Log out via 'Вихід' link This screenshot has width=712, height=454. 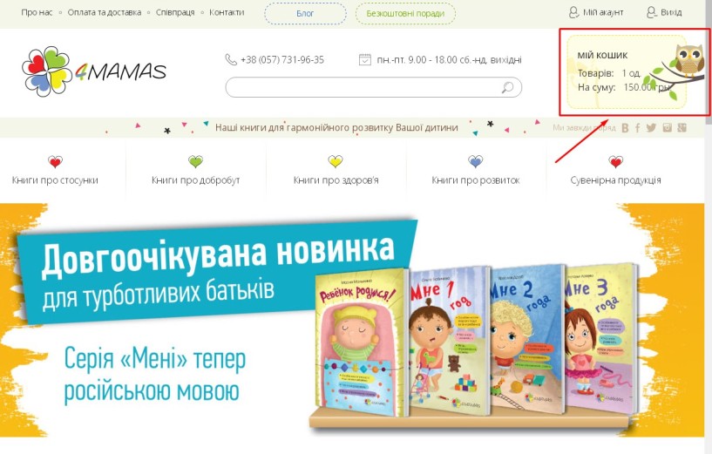tap(664, 12)
